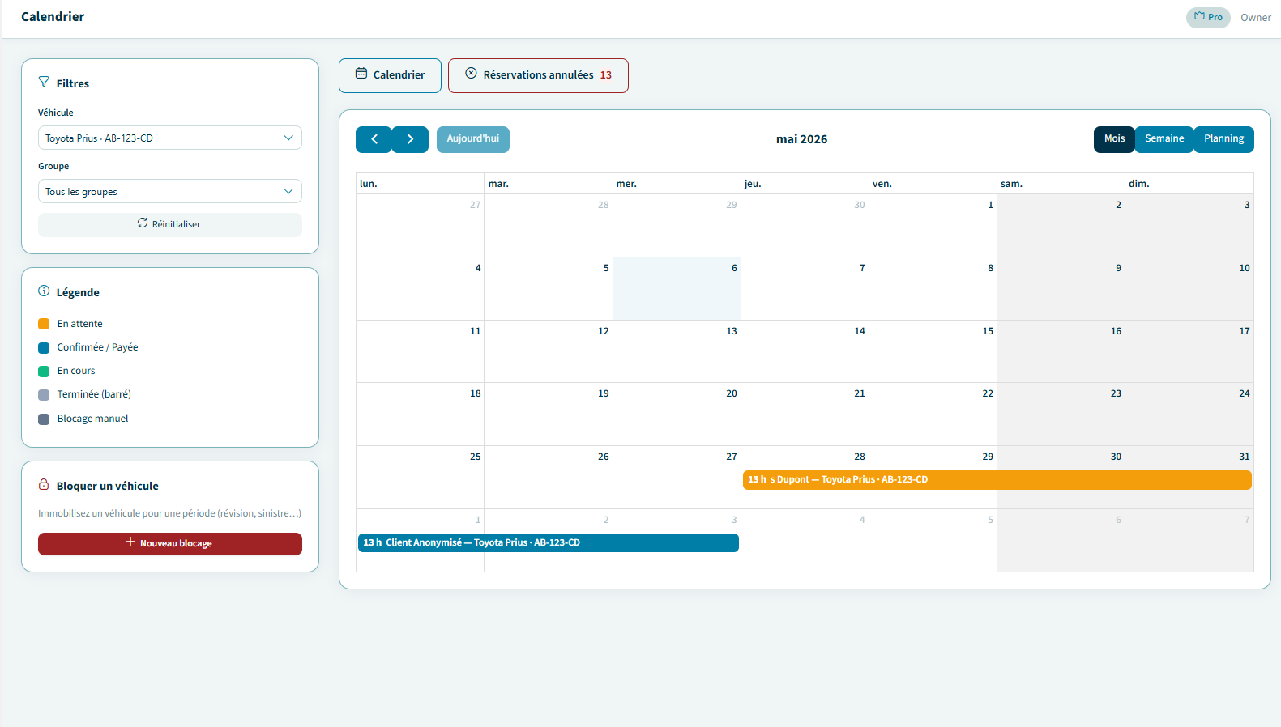Click the Immobilisez un véhicule description text
This screenshot has height=727, width=1281.
[169, 513]
